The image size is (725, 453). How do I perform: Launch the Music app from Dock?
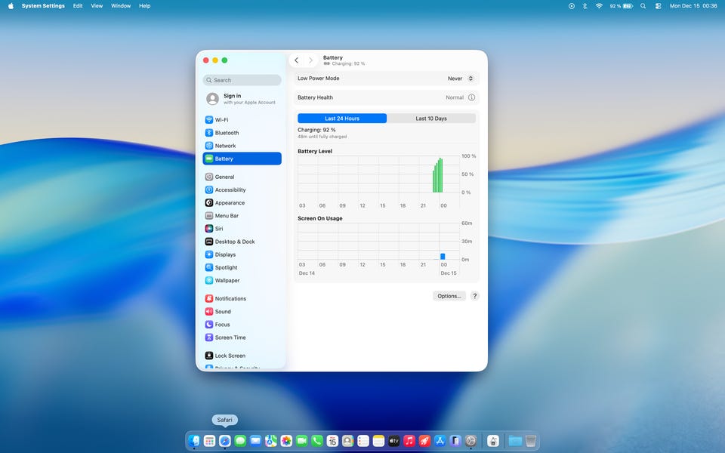pyautogui.click(x=409, y=441)
